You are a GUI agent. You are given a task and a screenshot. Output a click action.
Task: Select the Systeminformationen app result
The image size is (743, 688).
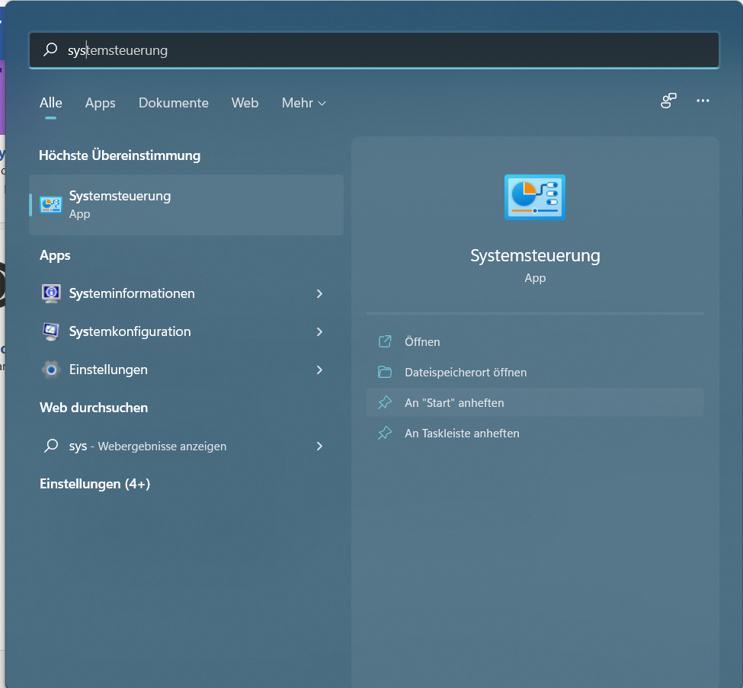[x=186, y=293]
